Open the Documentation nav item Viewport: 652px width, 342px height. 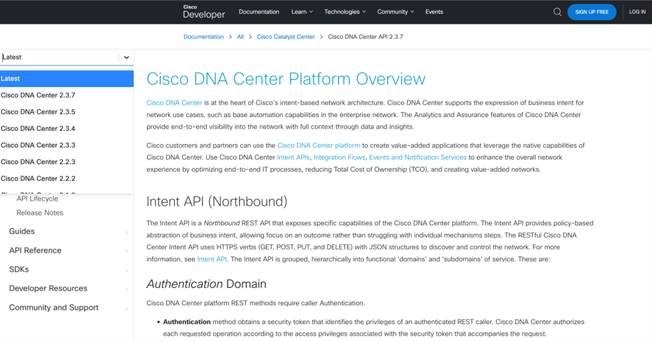click(258, 12)
